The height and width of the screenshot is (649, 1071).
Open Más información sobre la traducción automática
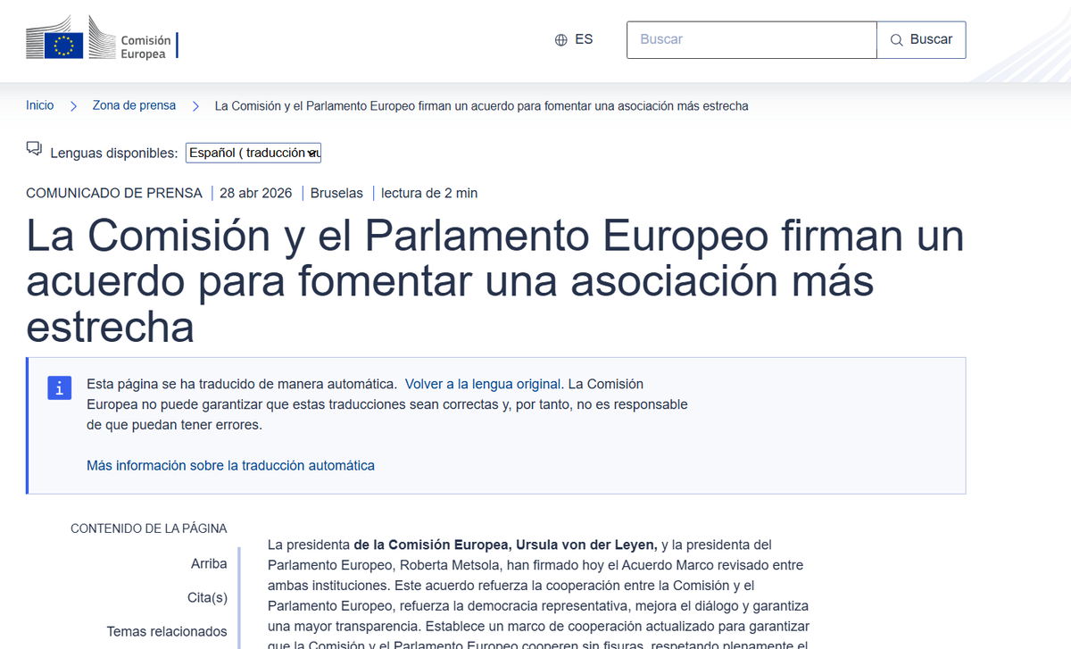click(x=230, y=465)
